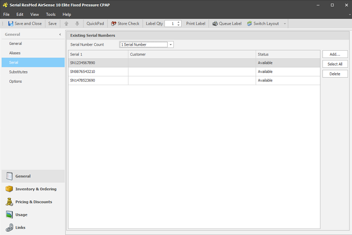
Task: Open Inventory & Ordering box icon
Action: [9, 189]
